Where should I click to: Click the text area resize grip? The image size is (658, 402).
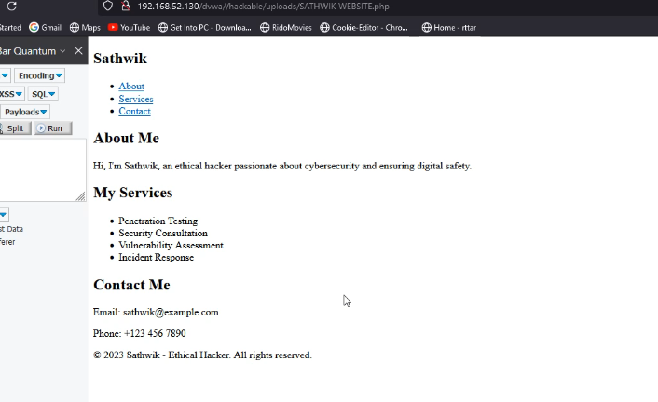pyautogui.click(x=81, y=196)
